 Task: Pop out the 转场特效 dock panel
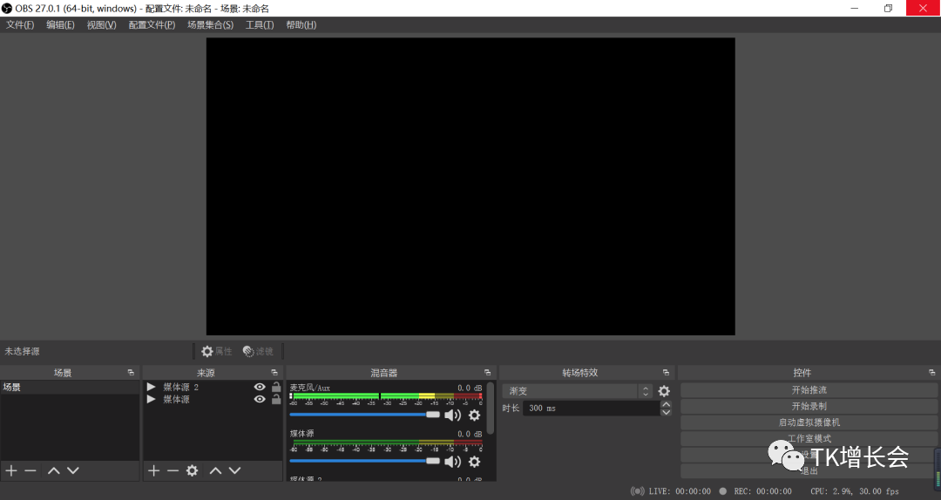(666, 373)
